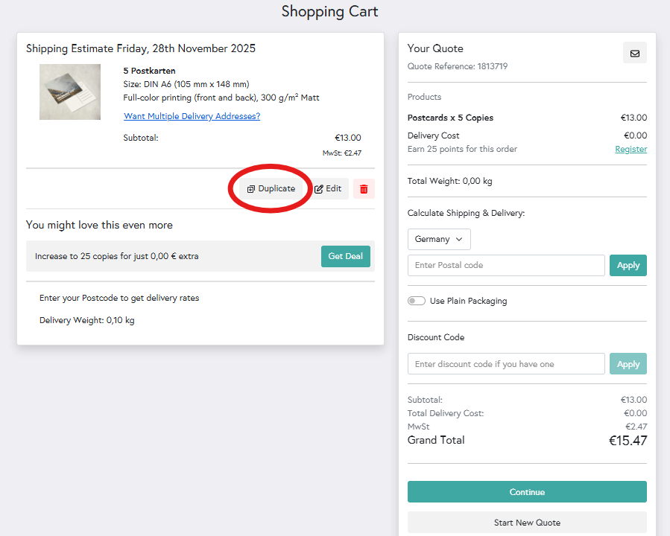
Task: Open the Register link to earn points
Action: point(630,149)
